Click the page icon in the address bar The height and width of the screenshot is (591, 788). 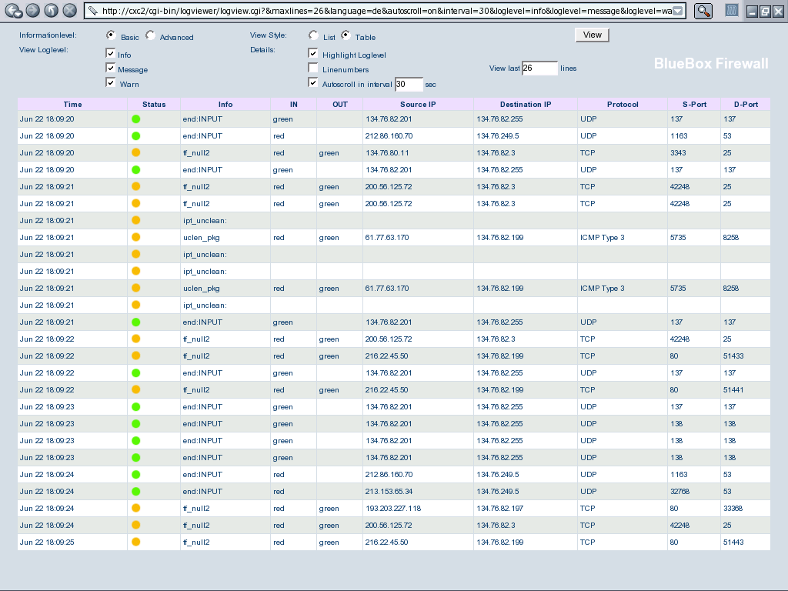tap(93, 11)
